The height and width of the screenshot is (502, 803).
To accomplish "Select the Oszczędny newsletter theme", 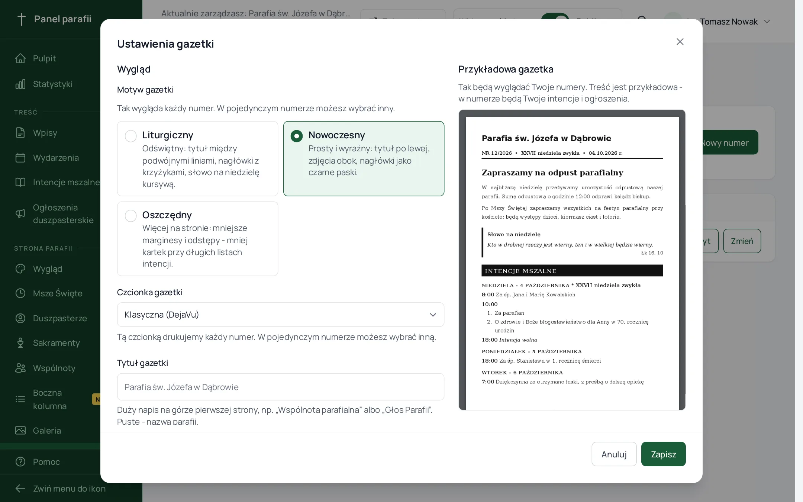I will pos(197,239).
